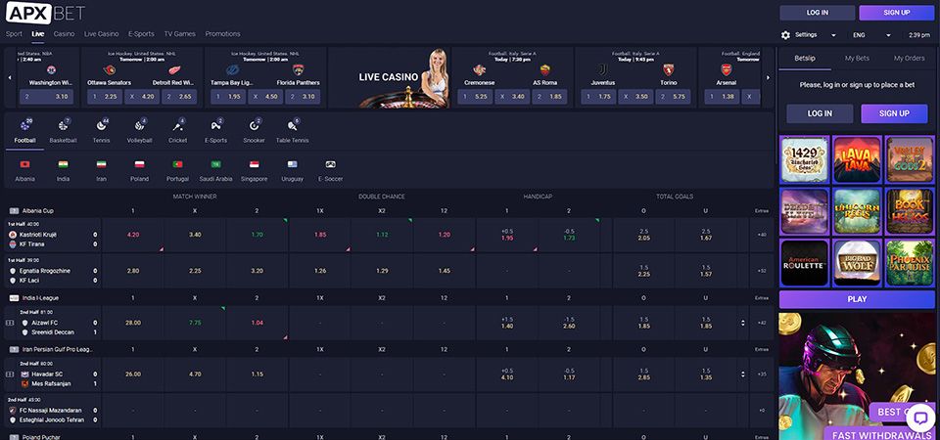Open live stats icon for Aizawl FC match
The width and height of the screenshot is (940, 440).
click(9, 323)
